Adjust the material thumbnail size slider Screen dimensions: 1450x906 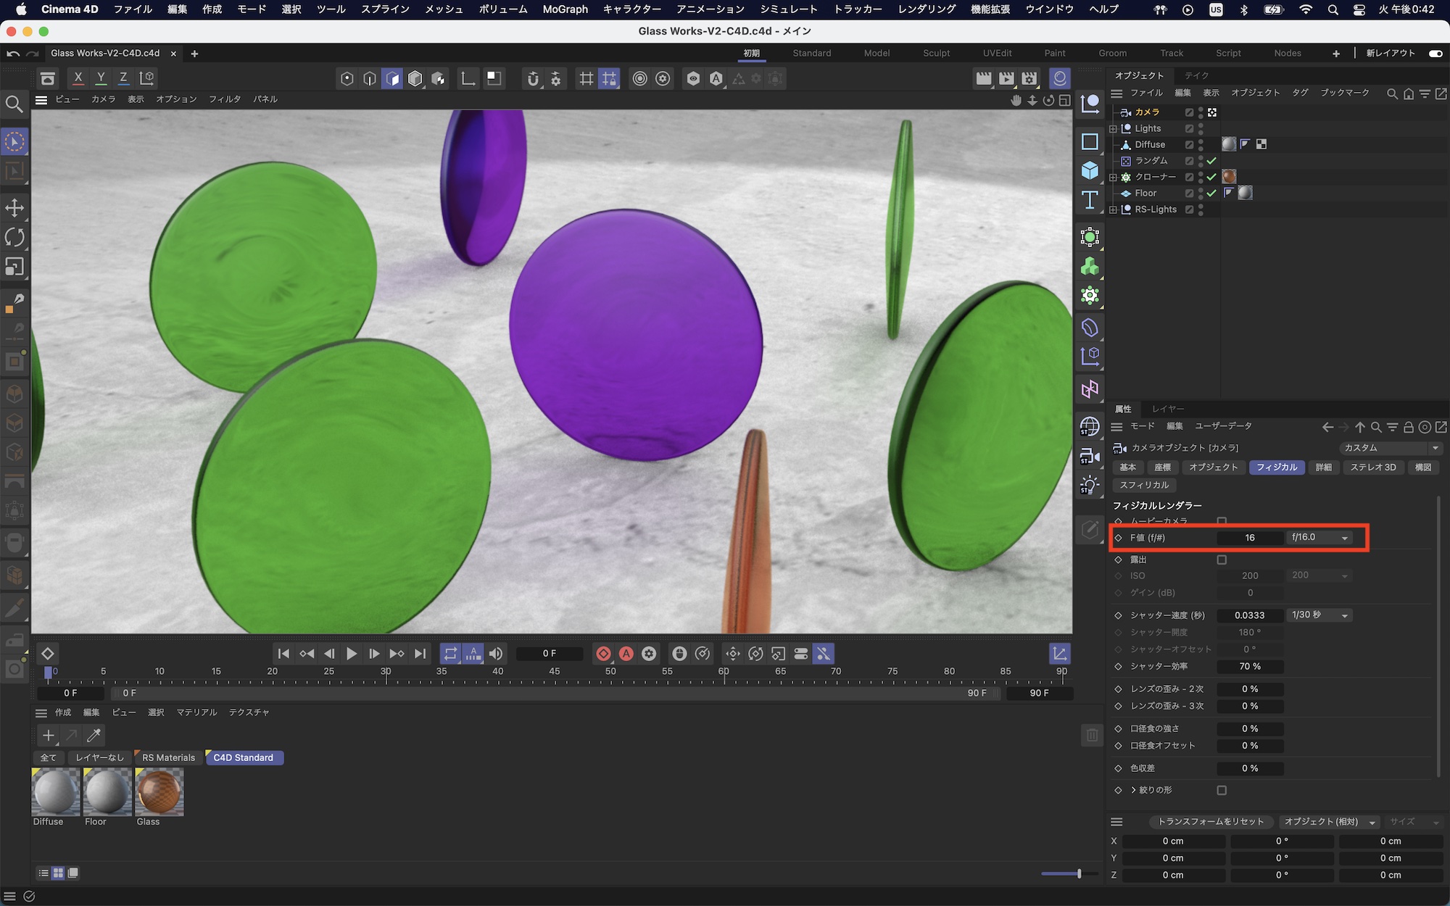1079,873
